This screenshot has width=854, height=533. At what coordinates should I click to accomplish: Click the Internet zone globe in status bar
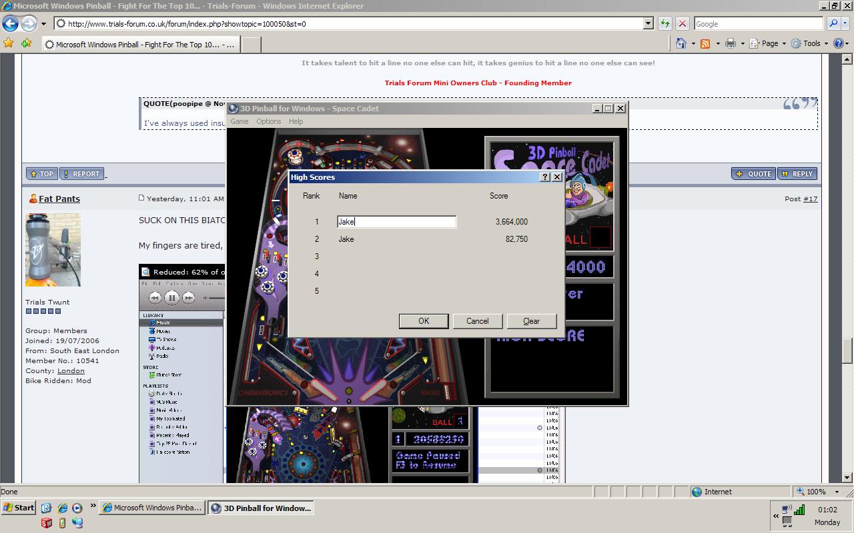tap(697, 492)
